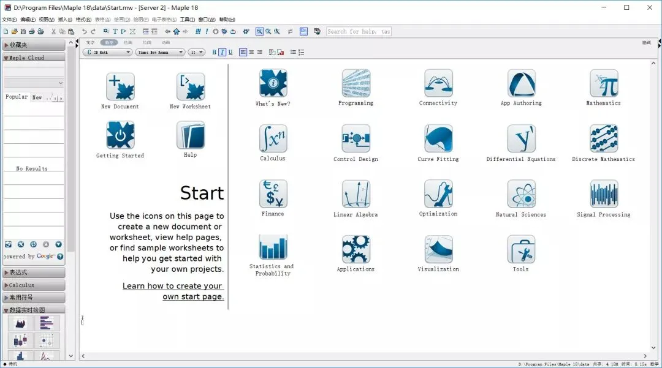Open the Calculus tile with integral icon

pos(273,138)
